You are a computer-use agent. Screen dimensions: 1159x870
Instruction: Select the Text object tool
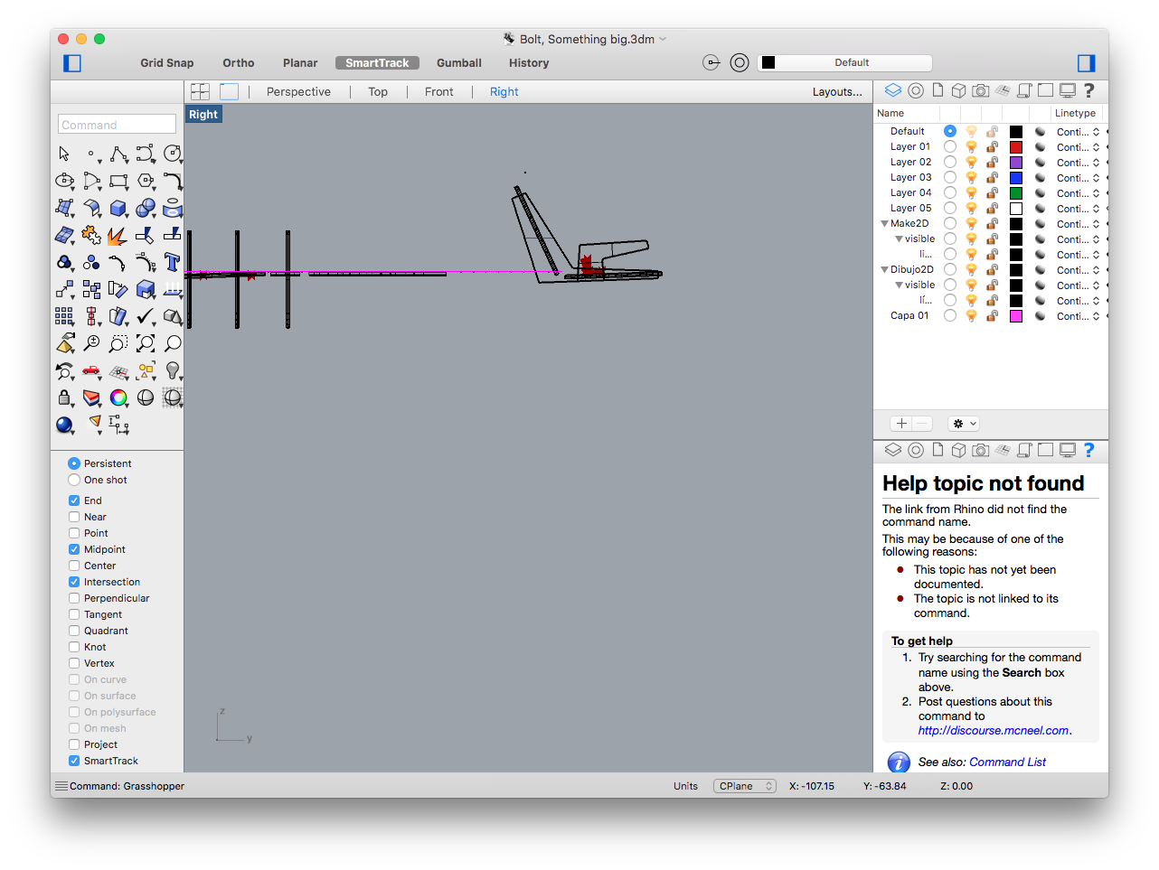[x=173, y=262]
